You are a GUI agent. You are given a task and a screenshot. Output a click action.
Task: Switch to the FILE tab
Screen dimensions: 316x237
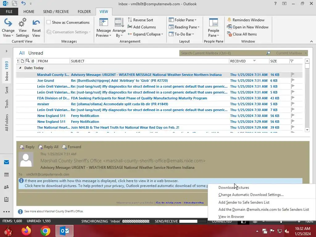[x=9, y=11]
